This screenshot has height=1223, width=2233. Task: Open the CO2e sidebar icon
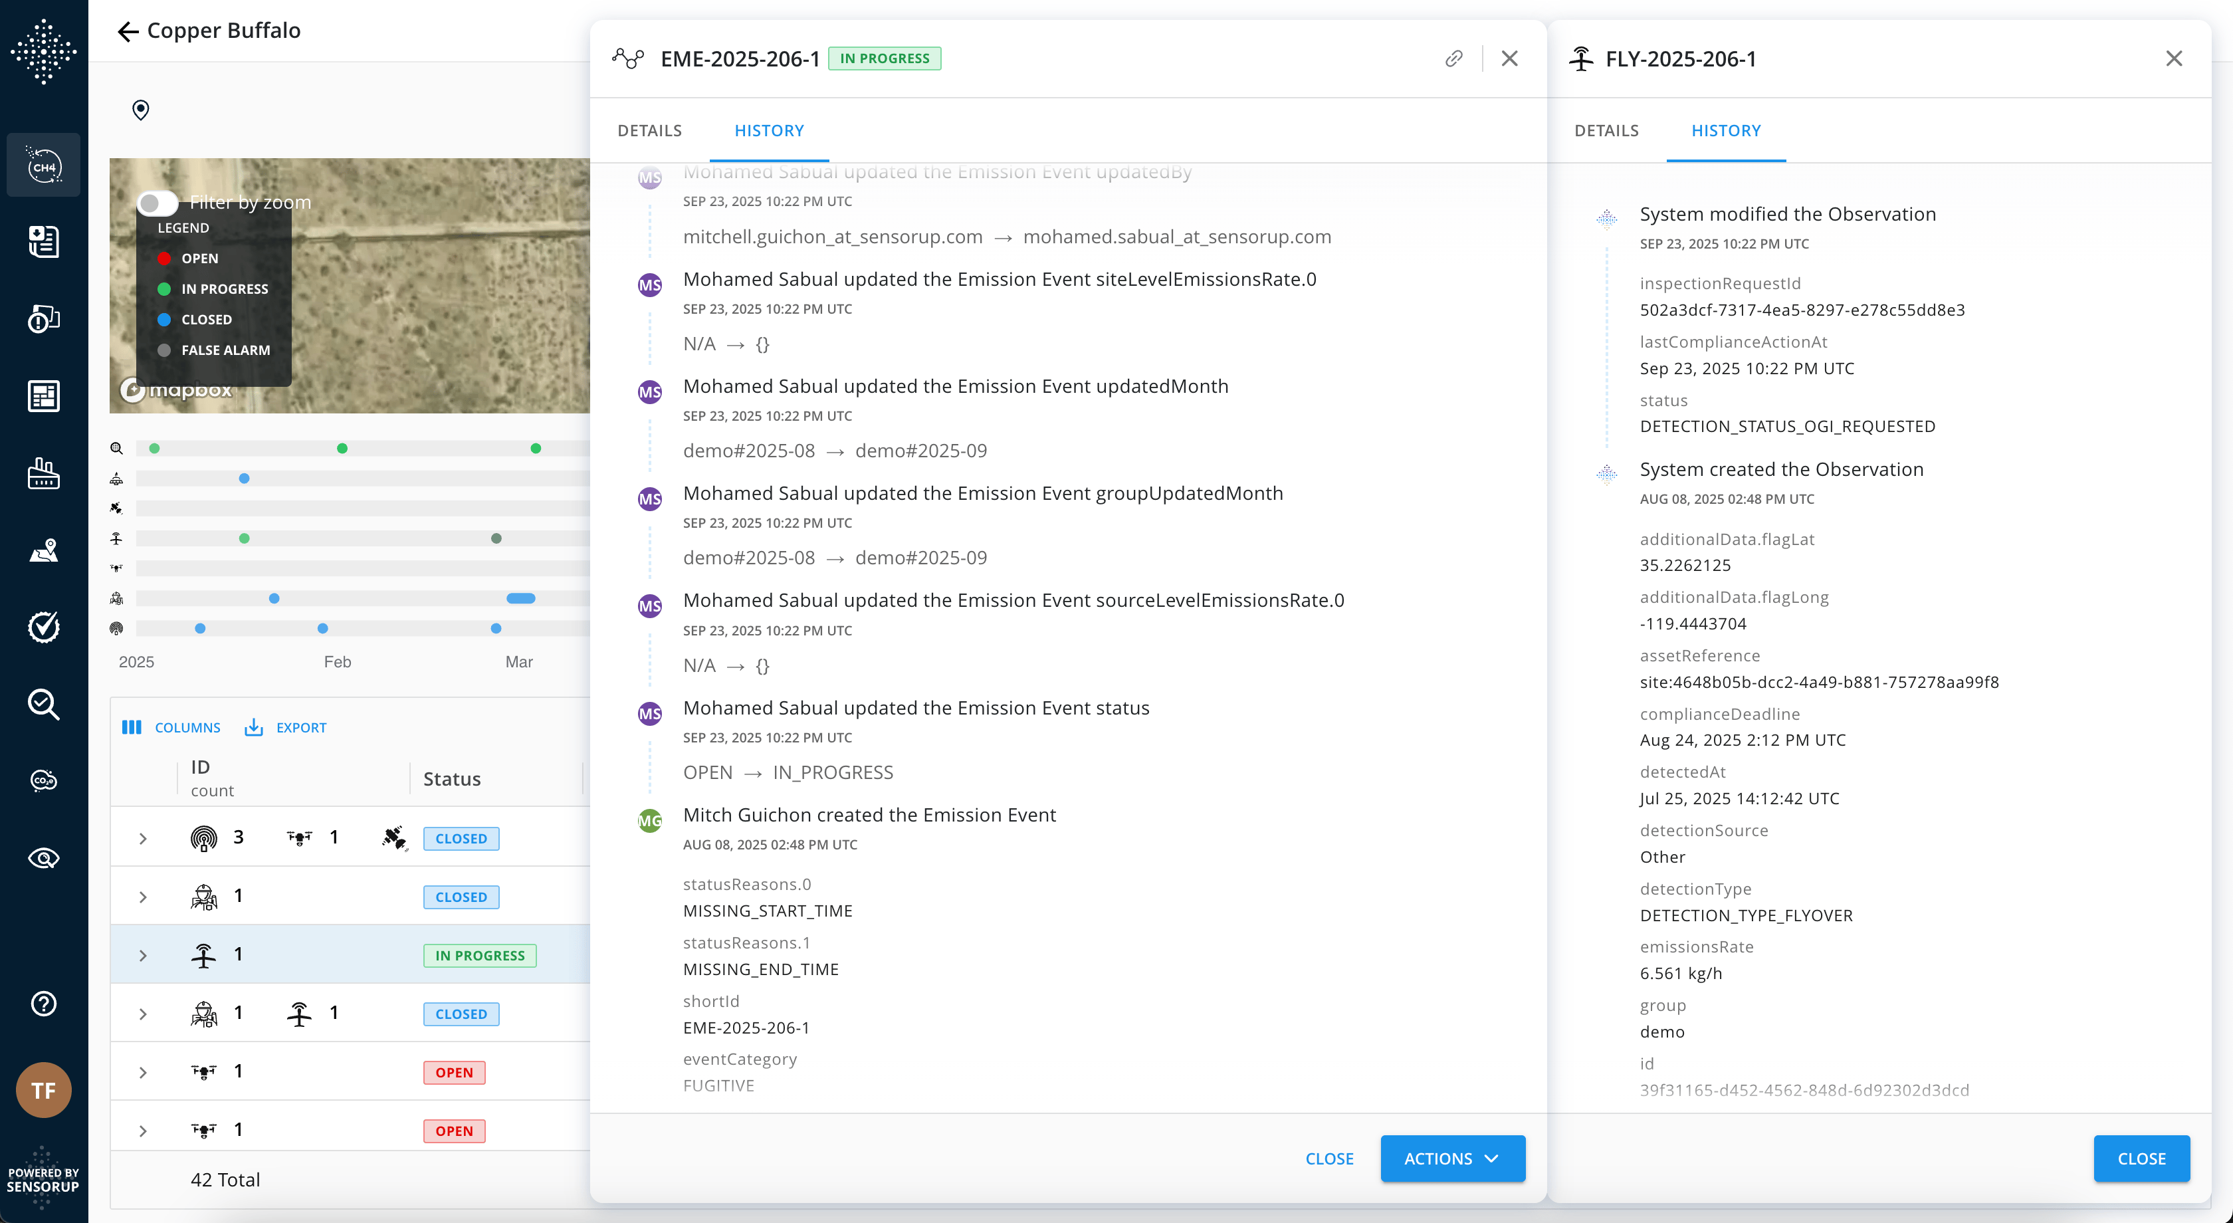43,780
